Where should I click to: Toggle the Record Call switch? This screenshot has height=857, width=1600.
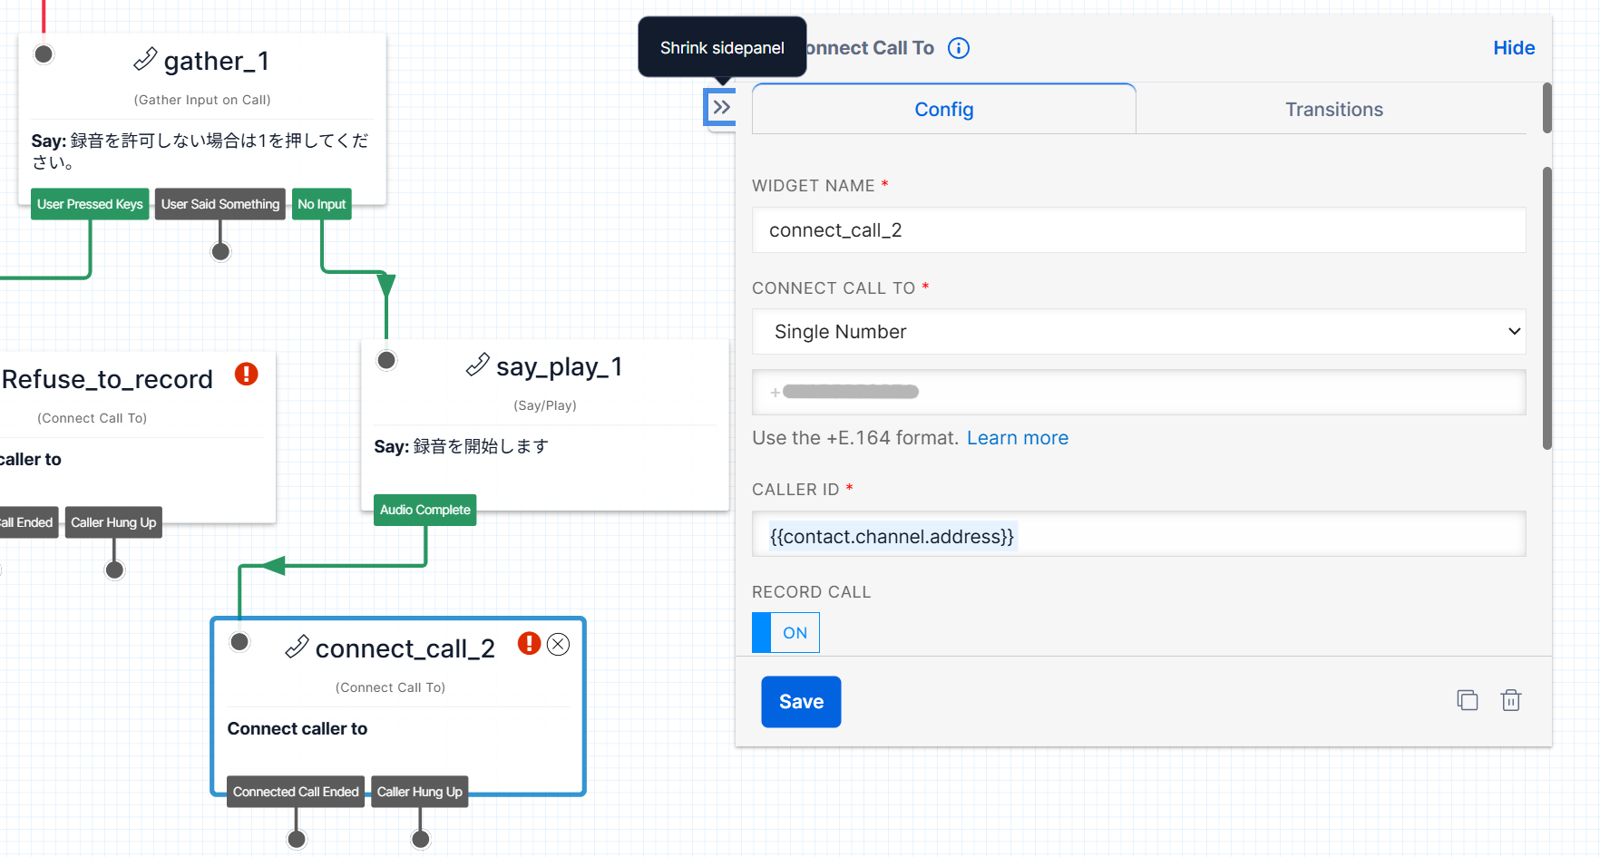(x=785, y=633)
